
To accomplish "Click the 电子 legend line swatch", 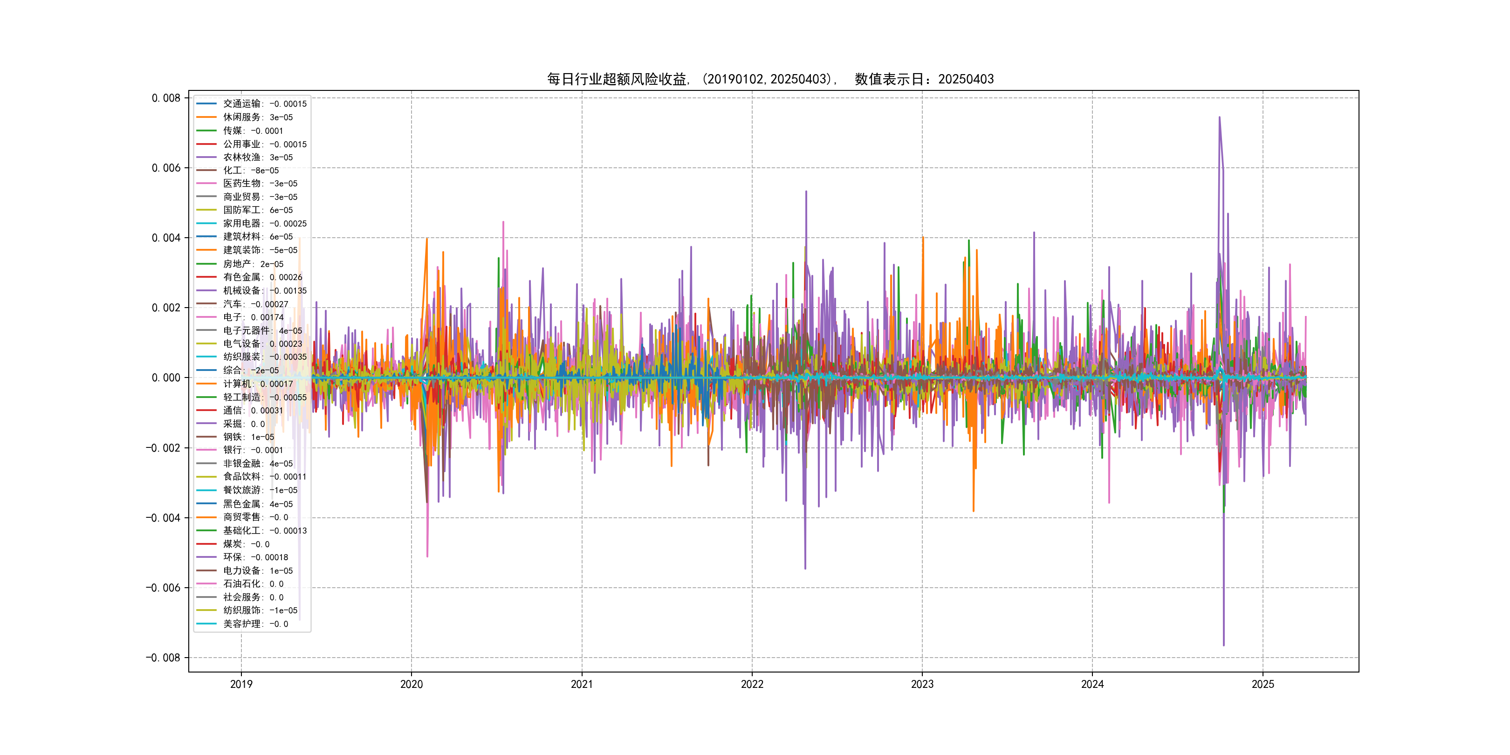I will [206, 317].
